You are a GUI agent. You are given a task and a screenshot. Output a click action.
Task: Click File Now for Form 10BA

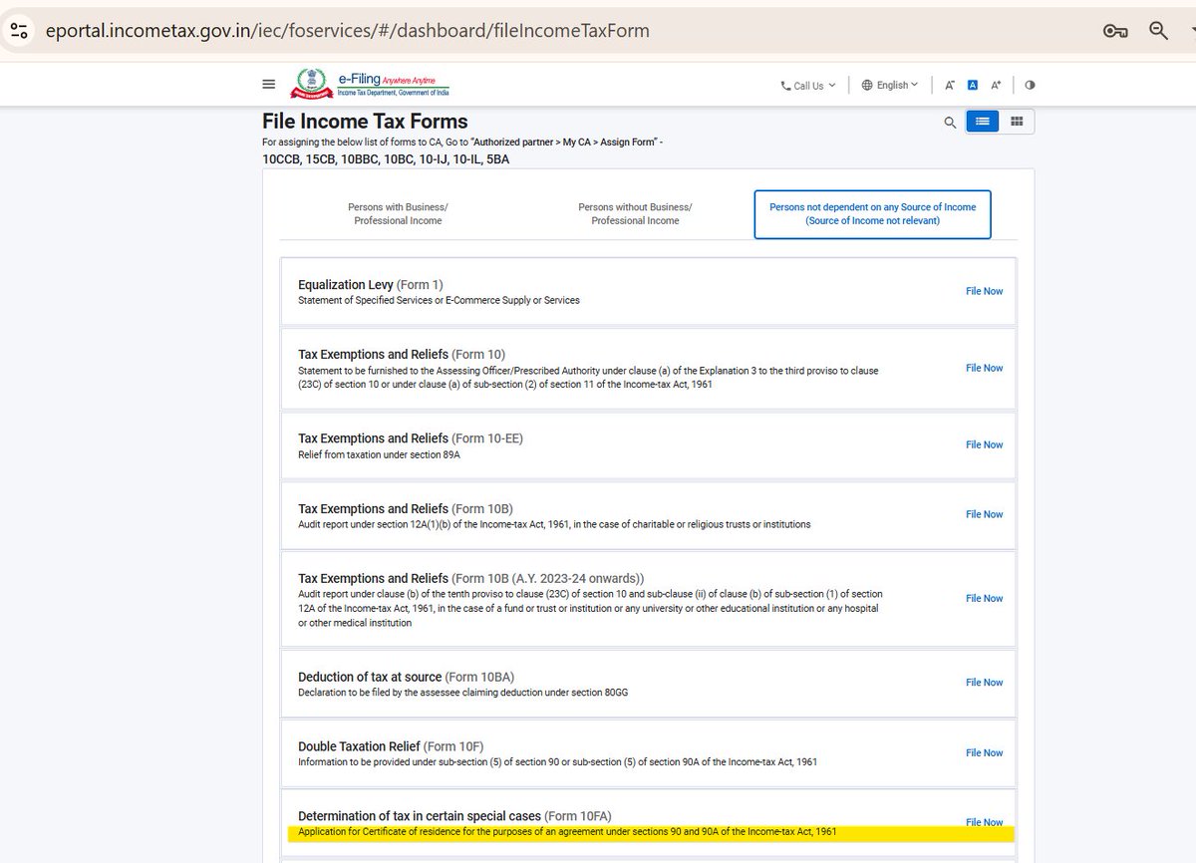(x=984, y=683)
